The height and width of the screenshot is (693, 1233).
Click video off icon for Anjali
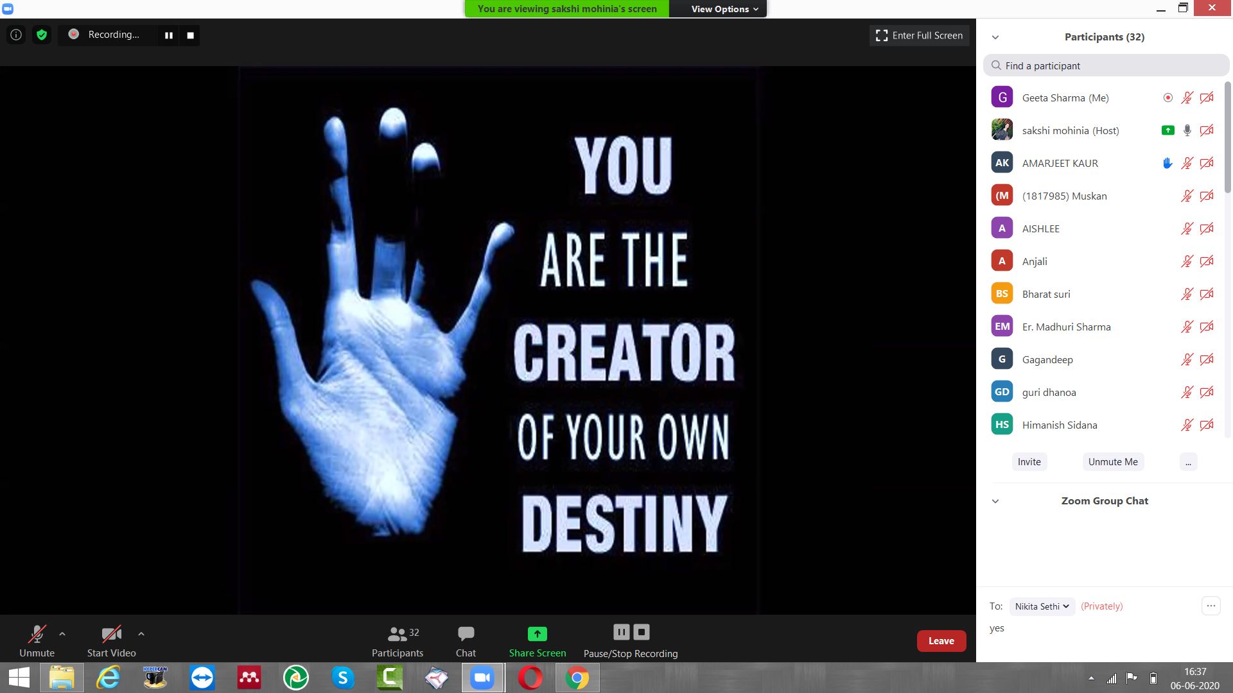(1207, 261)
